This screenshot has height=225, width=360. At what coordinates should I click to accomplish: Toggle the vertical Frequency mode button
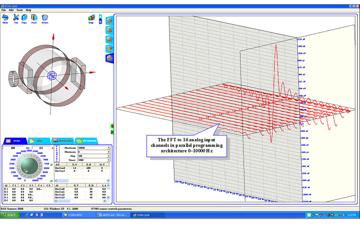[57, 154]
